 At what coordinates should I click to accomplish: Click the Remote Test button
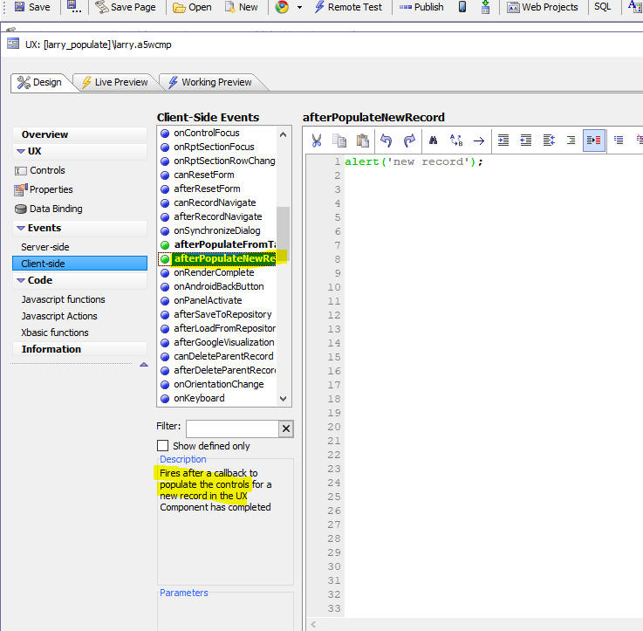tap(347, 7)
